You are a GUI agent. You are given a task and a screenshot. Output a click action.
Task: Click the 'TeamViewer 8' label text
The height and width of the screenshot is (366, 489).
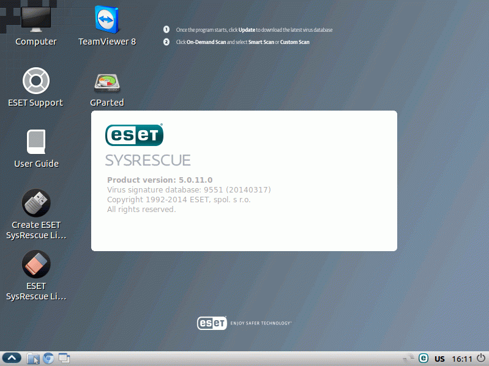[x=107, y=42]
